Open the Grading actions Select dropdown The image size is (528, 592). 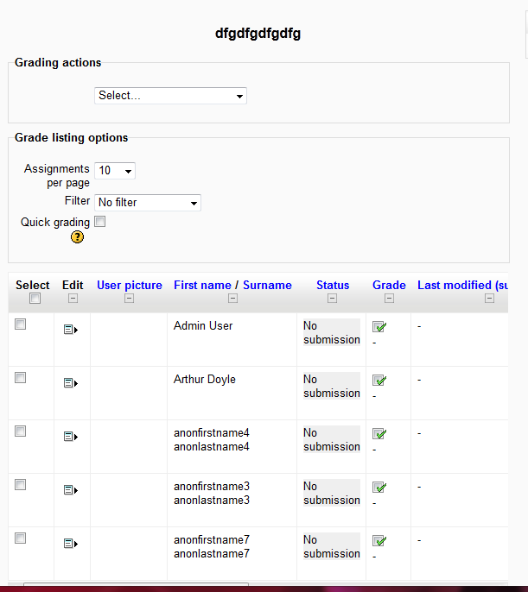170,96
